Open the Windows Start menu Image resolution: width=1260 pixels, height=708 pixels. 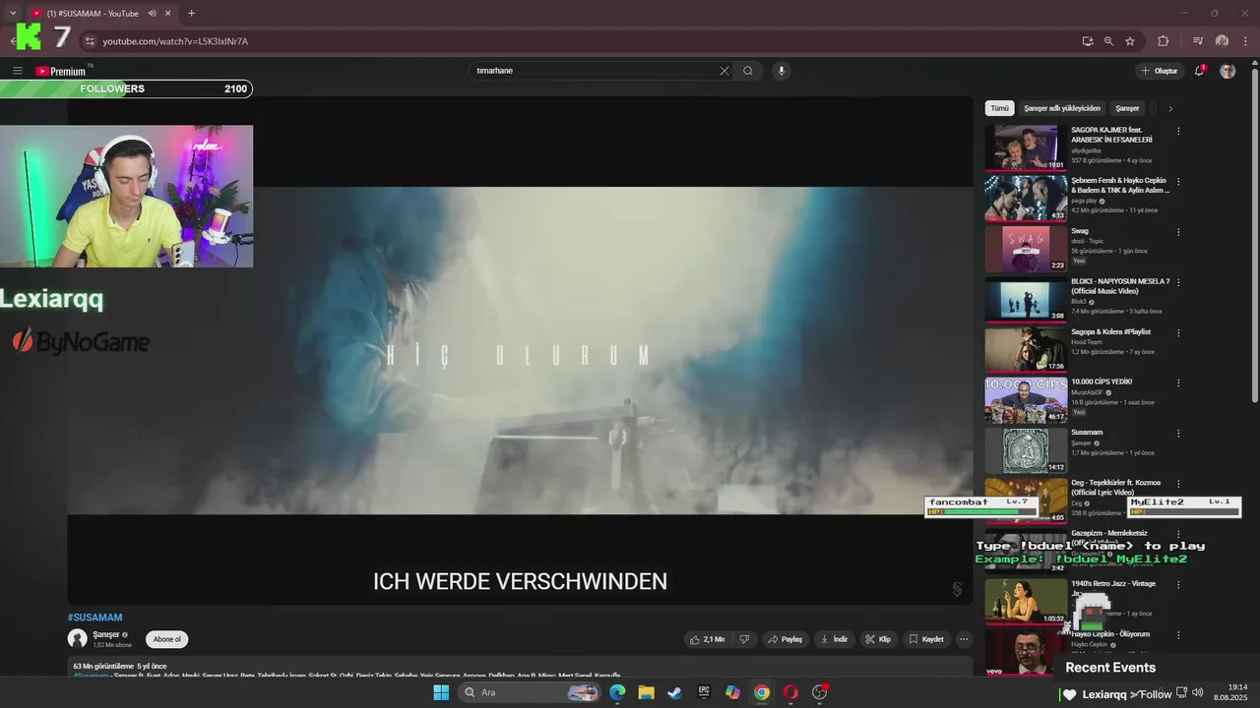[x=441, y=692]
